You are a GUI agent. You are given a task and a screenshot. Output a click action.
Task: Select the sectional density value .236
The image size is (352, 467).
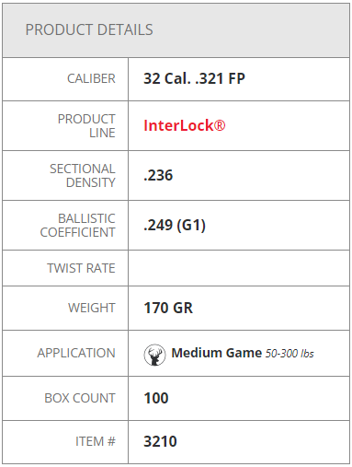pyautogui.click(x=158, y=175)
